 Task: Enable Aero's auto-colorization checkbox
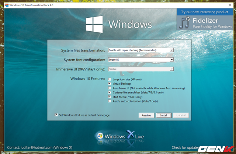coord(110,101)
